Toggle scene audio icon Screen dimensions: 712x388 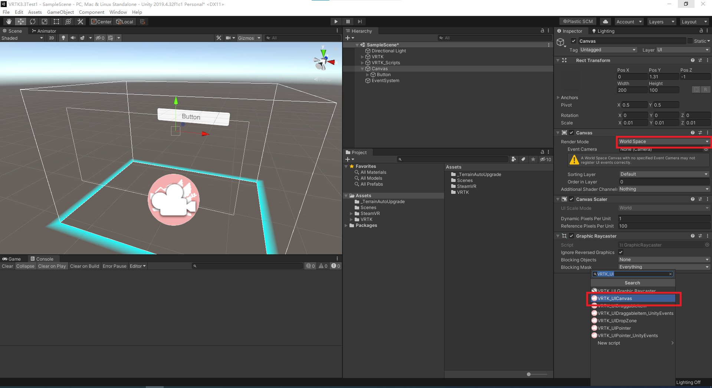(73, 38)
